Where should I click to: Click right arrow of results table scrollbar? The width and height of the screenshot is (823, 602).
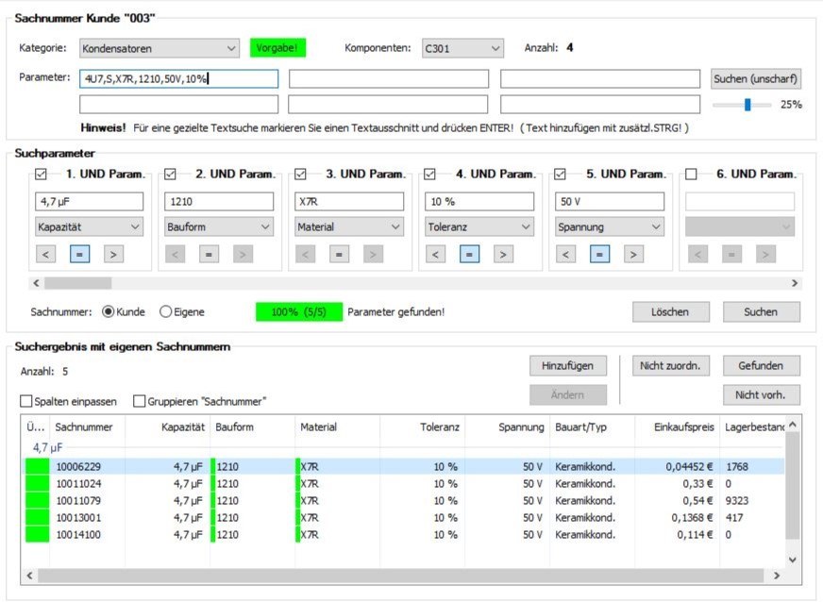(x=777, y=576)
